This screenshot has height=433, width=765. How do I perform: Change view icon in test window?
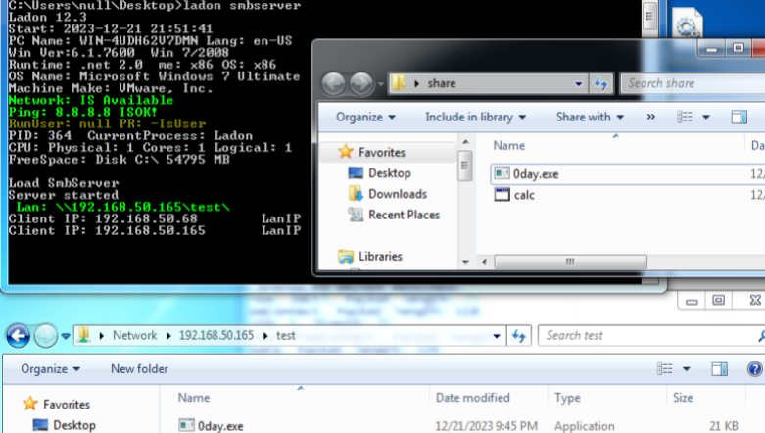point(665,368)
